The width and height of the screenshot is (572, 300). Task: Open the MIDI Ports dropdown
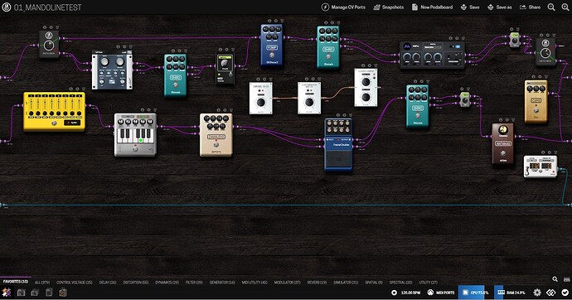[x=441, y=293]
